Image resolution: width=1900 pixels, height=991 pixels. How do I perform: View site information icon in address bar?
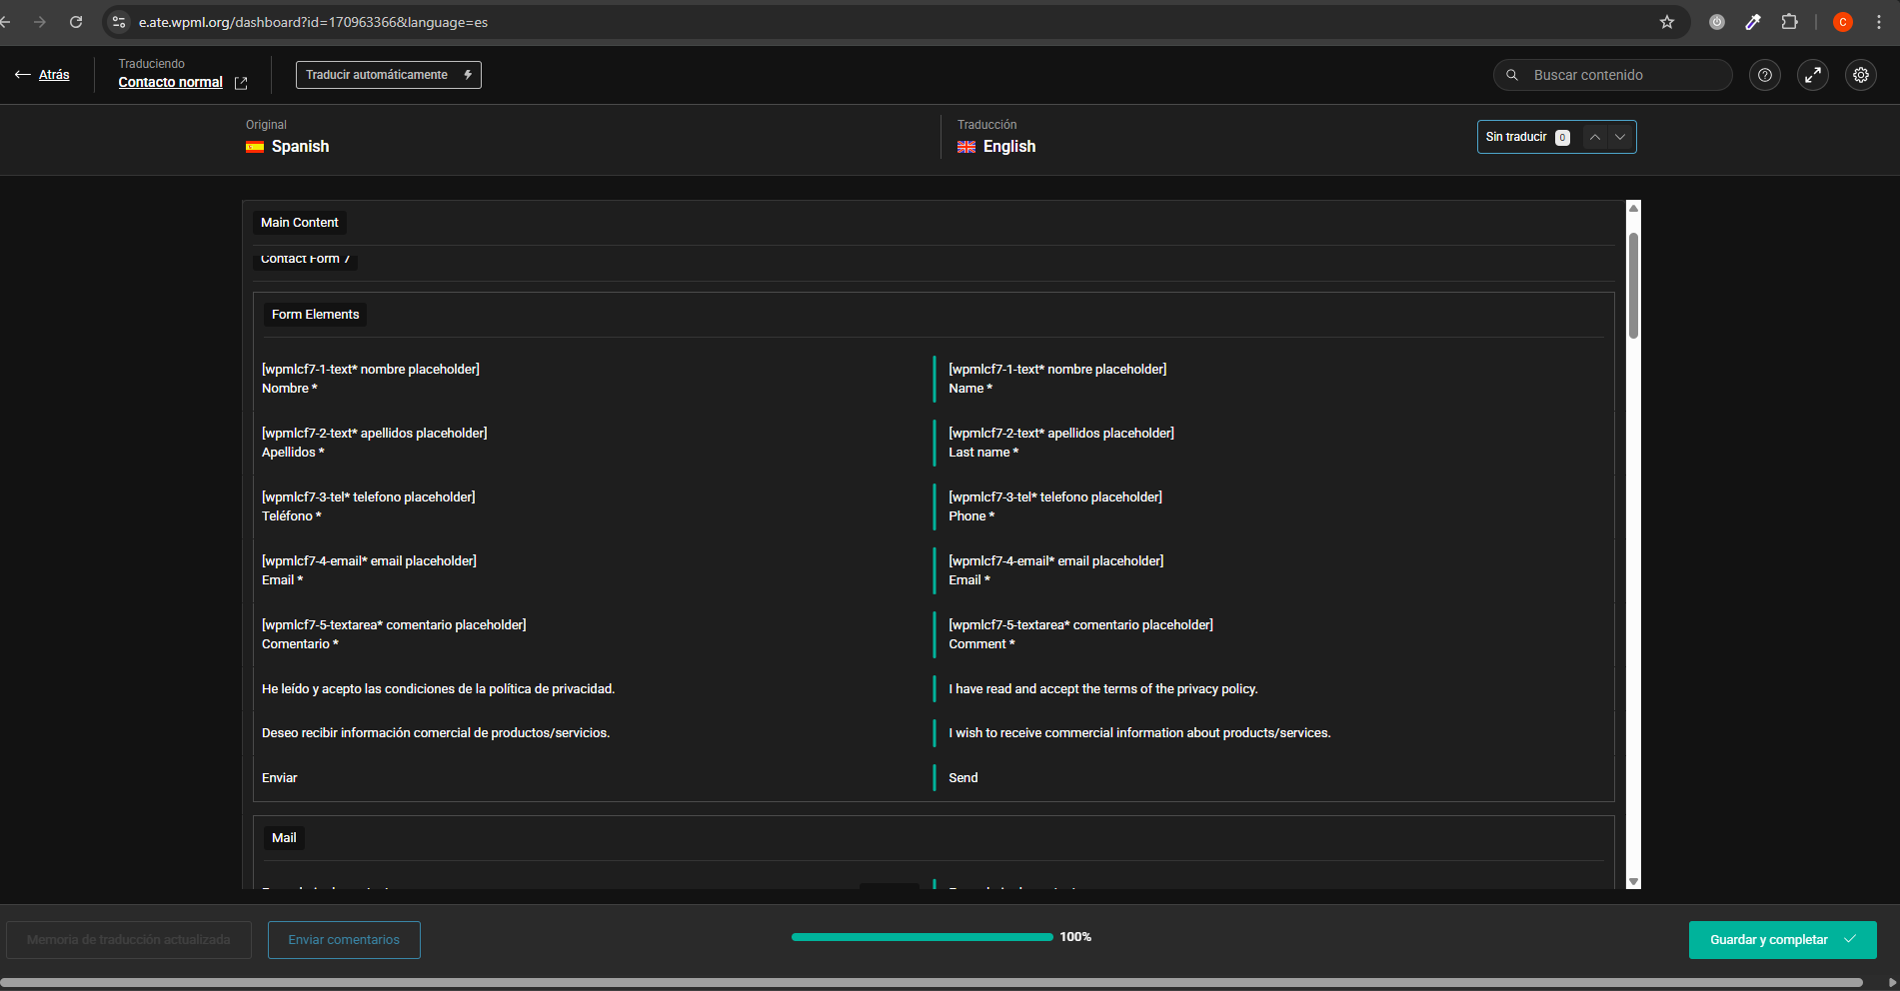coord(119,22)
